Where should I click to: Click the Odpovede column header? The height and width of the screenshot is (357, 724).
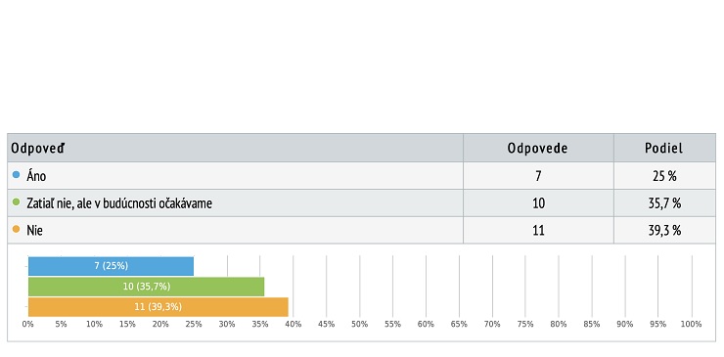(x=537, y=149)
